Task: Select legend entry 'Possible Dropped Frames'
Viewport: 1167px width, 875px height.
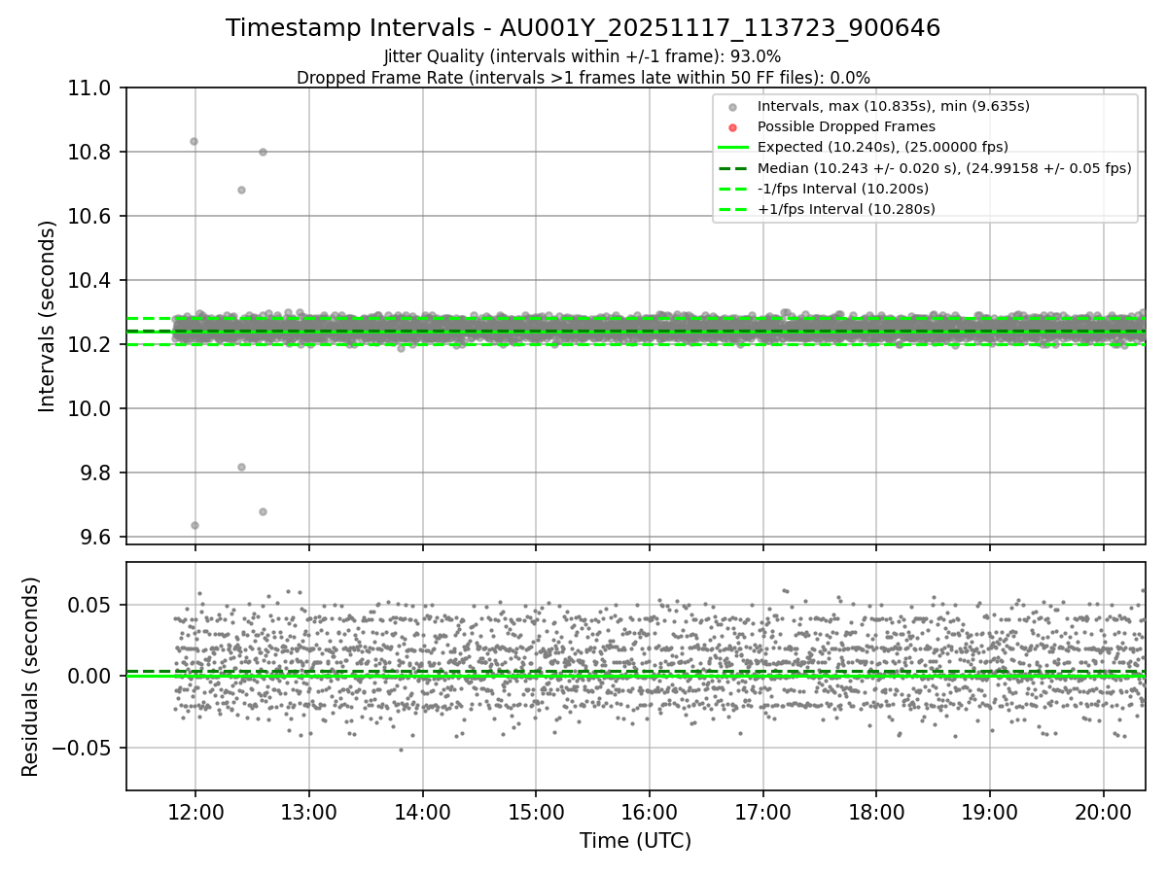Action: 846,126
